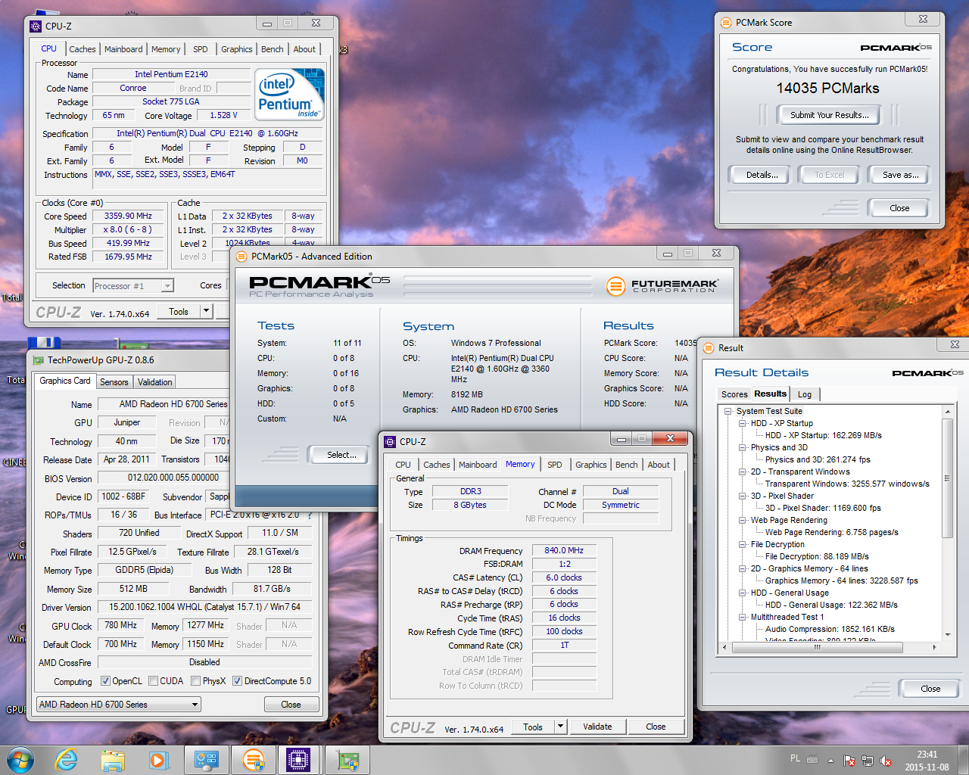Toggle the PhysX checkbox in GPU-Z
This screenshot has width=969, height=775.
(x=195, y=681)
